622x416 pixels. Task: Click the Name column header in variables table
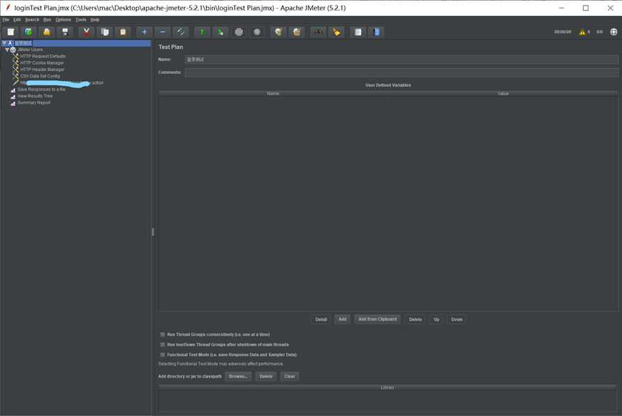pos(273,94)
